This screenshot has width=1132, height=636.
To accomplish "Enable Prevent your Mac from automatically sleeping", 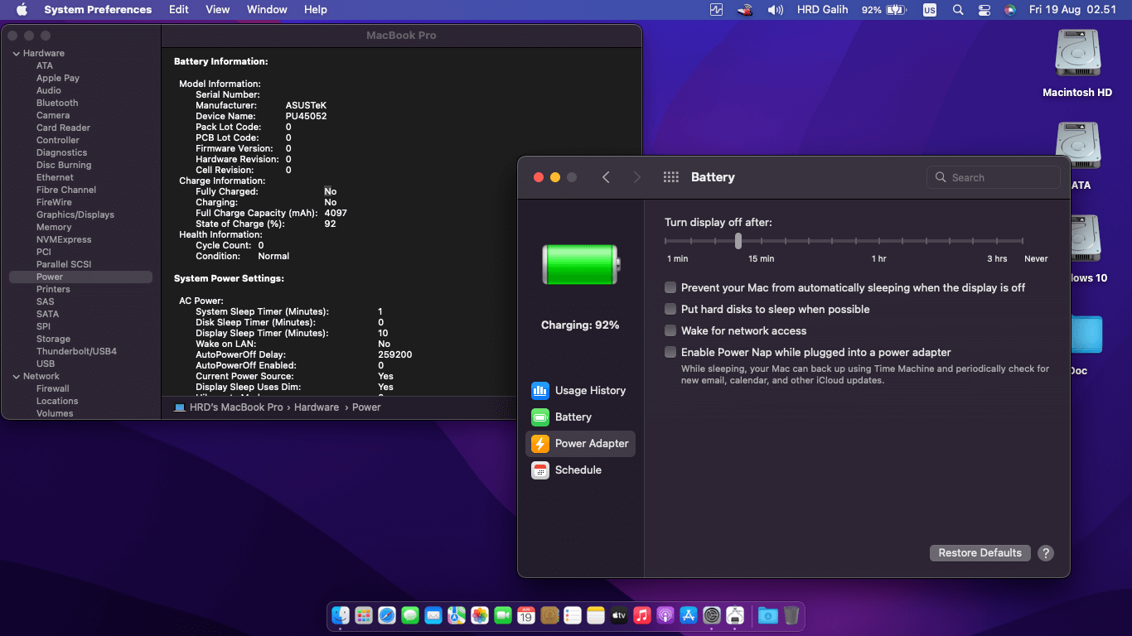I will pos(670,287).
